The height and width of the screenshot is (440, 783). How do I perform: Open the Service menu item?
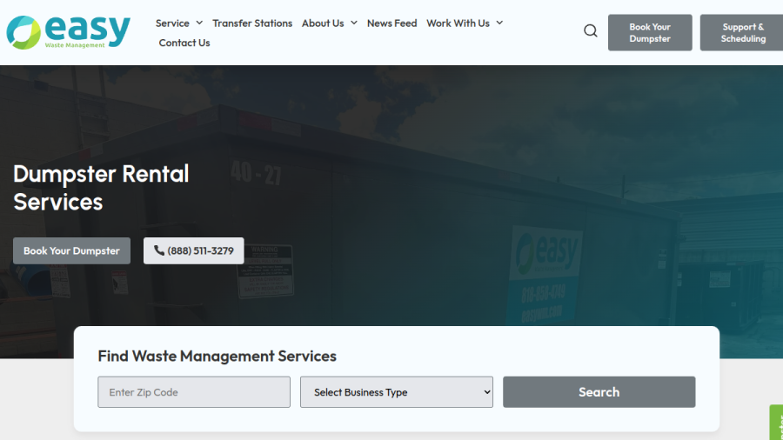pos(172,23)
